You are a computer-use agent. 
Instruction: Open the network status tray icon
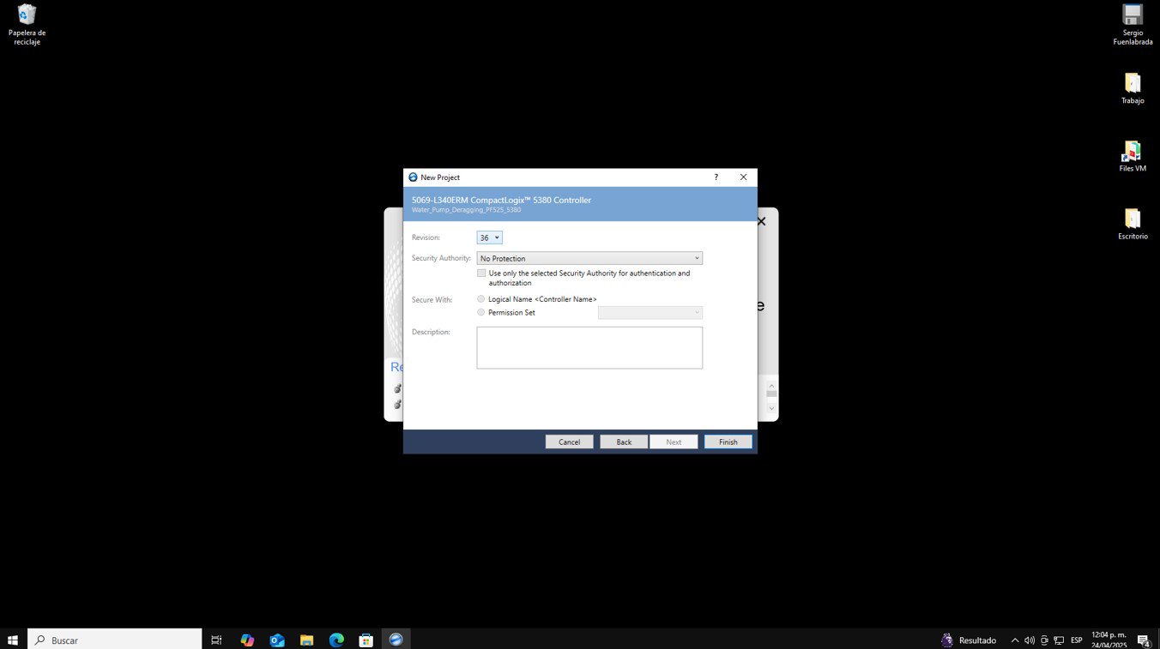coord(1059,640)
